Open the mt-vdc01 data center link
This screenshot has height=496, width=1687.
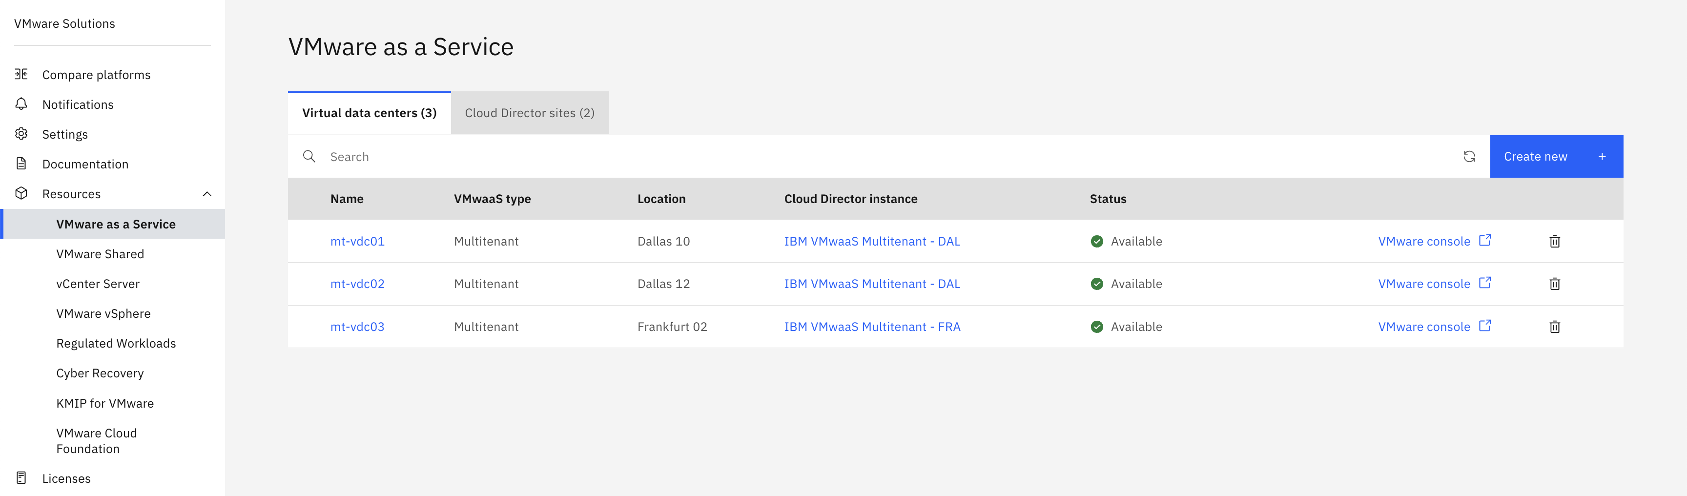point(357,242)
